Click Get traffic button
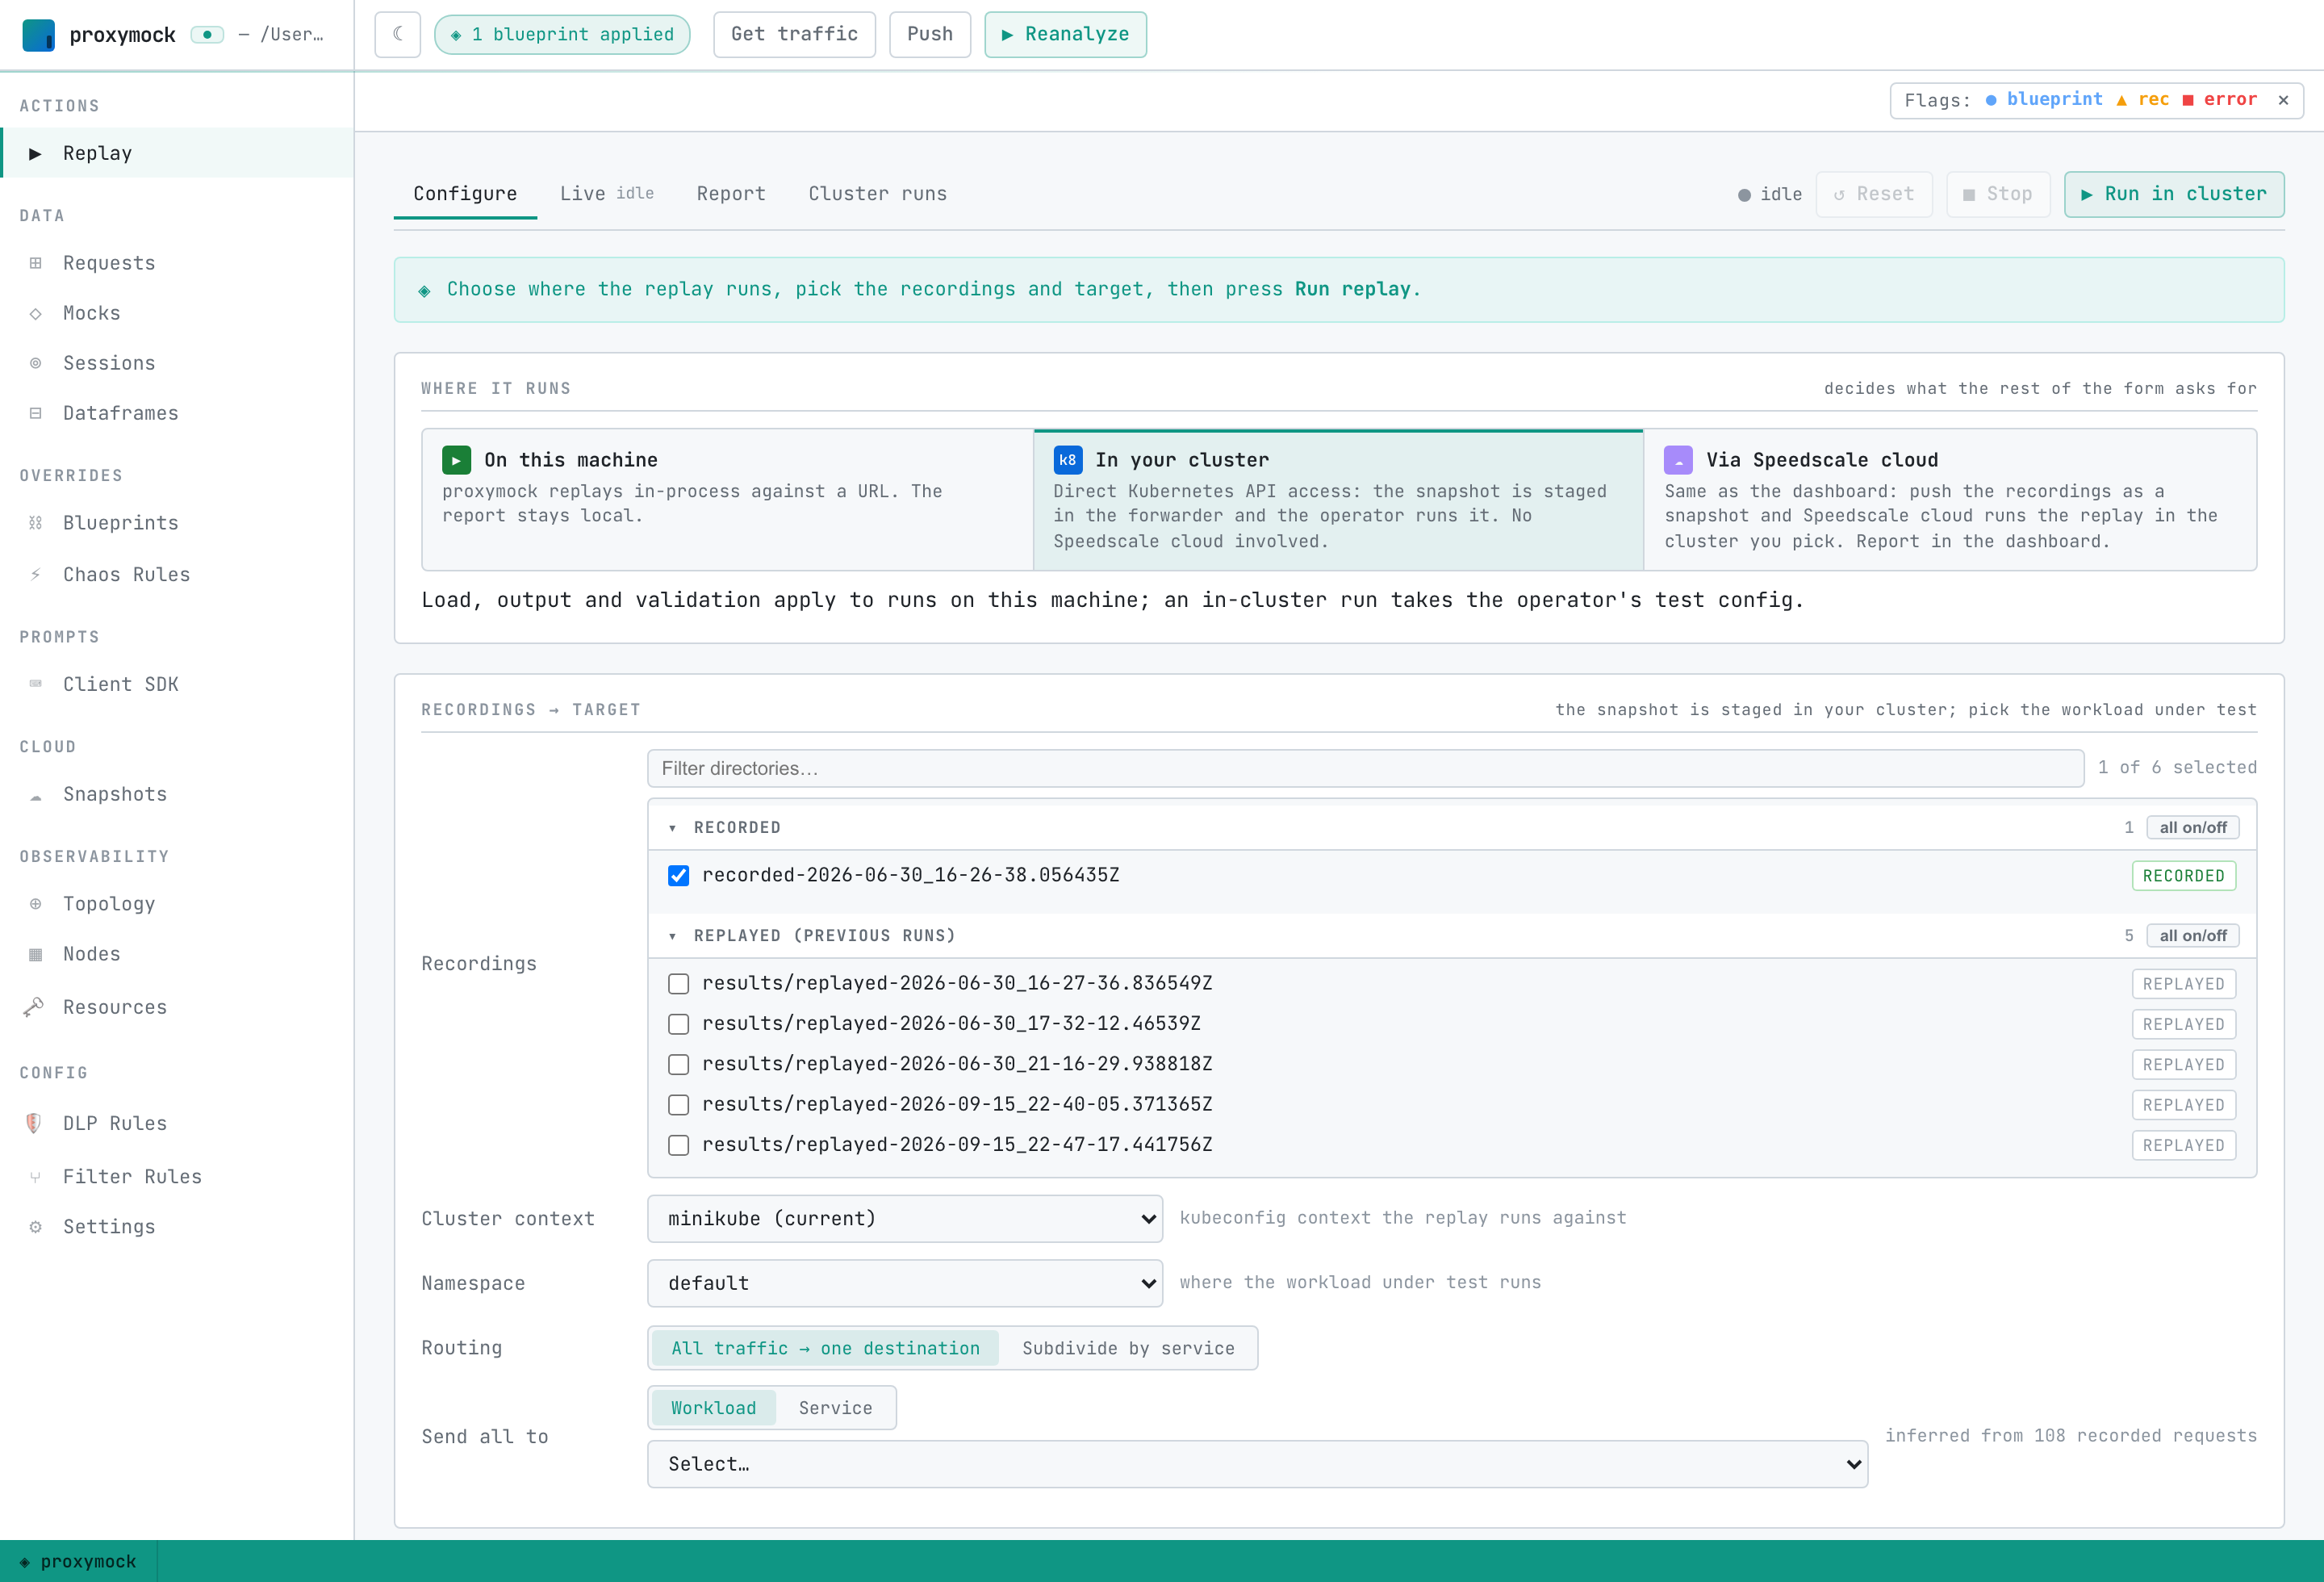This screenshot has height=1582, width=2324. 794,35
